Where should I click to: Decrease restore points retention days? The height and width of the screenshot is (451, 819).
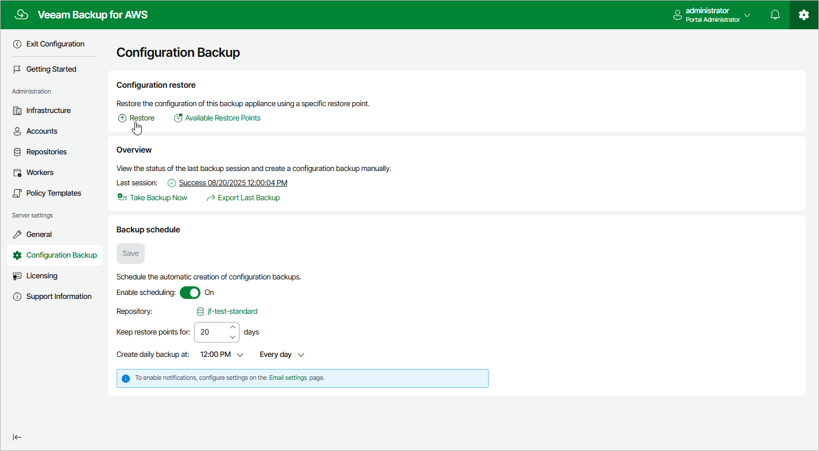pyautogui.click(x=233, y=337)
